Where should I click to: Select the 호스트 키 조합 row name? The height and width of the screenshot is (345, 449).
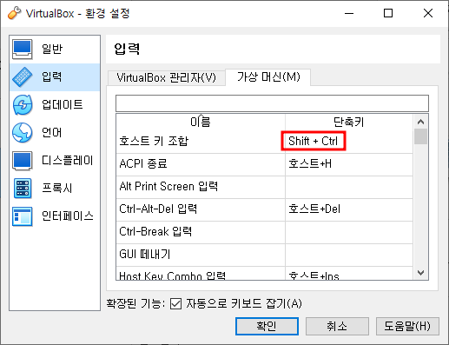[x=154, y=142]
